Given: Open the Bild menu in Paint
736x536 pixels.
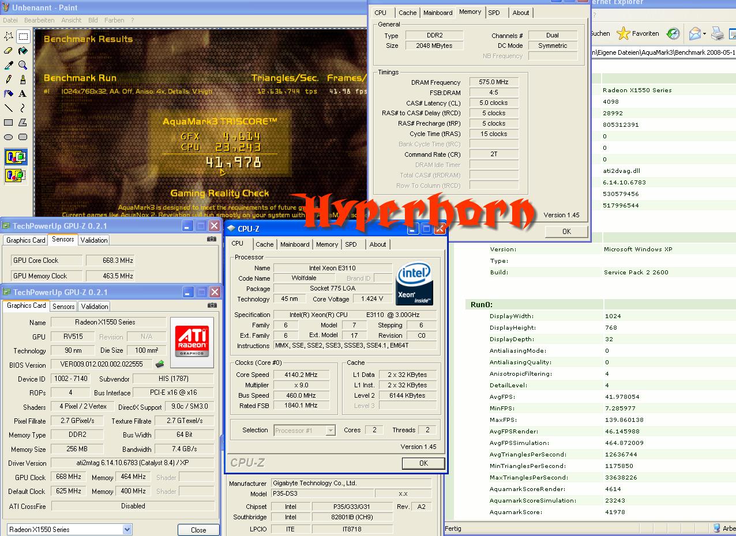Looking at the screenshot, I should click(x=93, y=20).
